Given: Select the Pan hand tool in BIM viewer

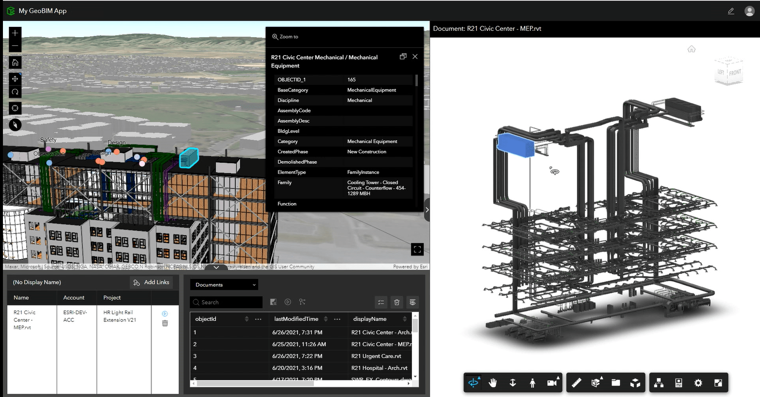Looking at the screenshot, I should (493, 383).
